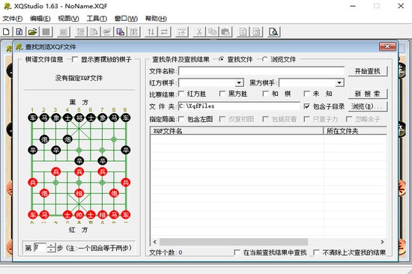Click the step number spinner arrows
This screenshot has width=412, height=274.
pyautogui.click(x=51, y=248)
